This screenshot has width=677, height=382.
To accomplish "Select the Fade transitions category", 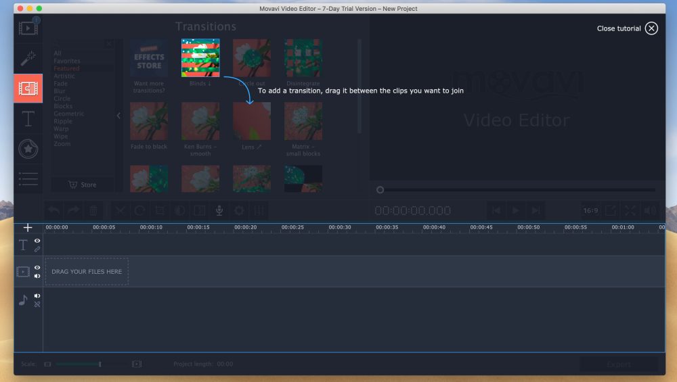I will 60,84.
